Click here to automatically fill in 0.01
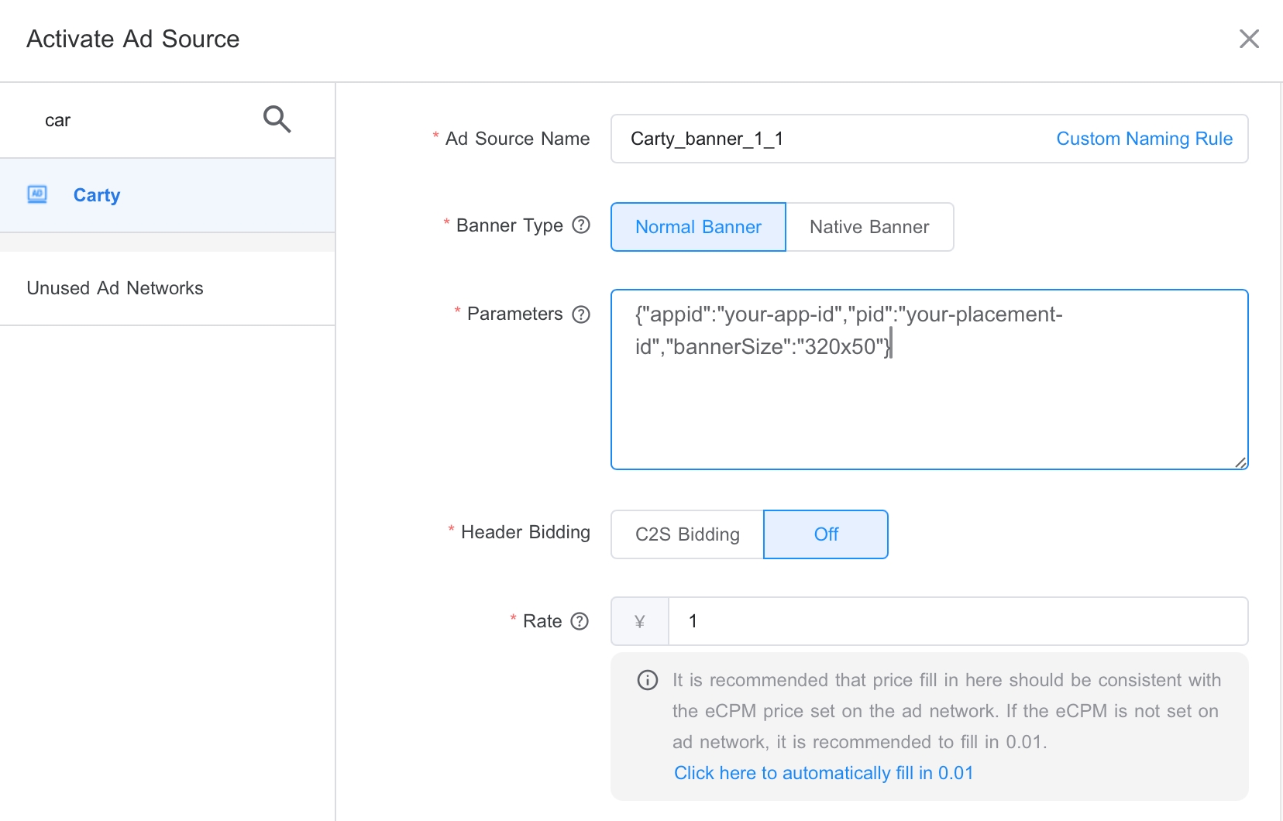The height and width of the screenshot is (821, 1283). (824, 773)
